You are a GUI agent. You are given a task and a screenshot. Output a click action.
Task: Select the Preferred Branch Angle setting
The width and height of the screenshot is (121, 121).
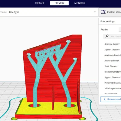click(x=113, y=83)
